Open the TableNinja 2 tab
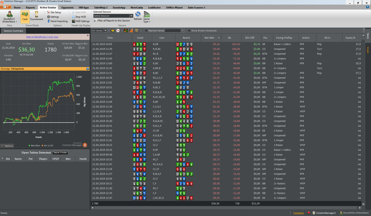This screenshot has width=371, height=216. [101, 7]
